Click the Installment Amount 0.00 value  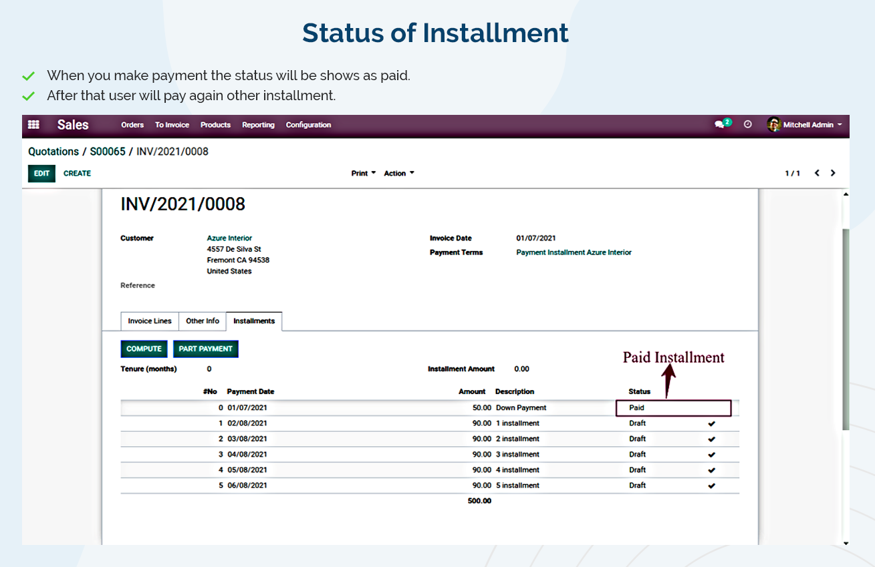pos(521,369)
